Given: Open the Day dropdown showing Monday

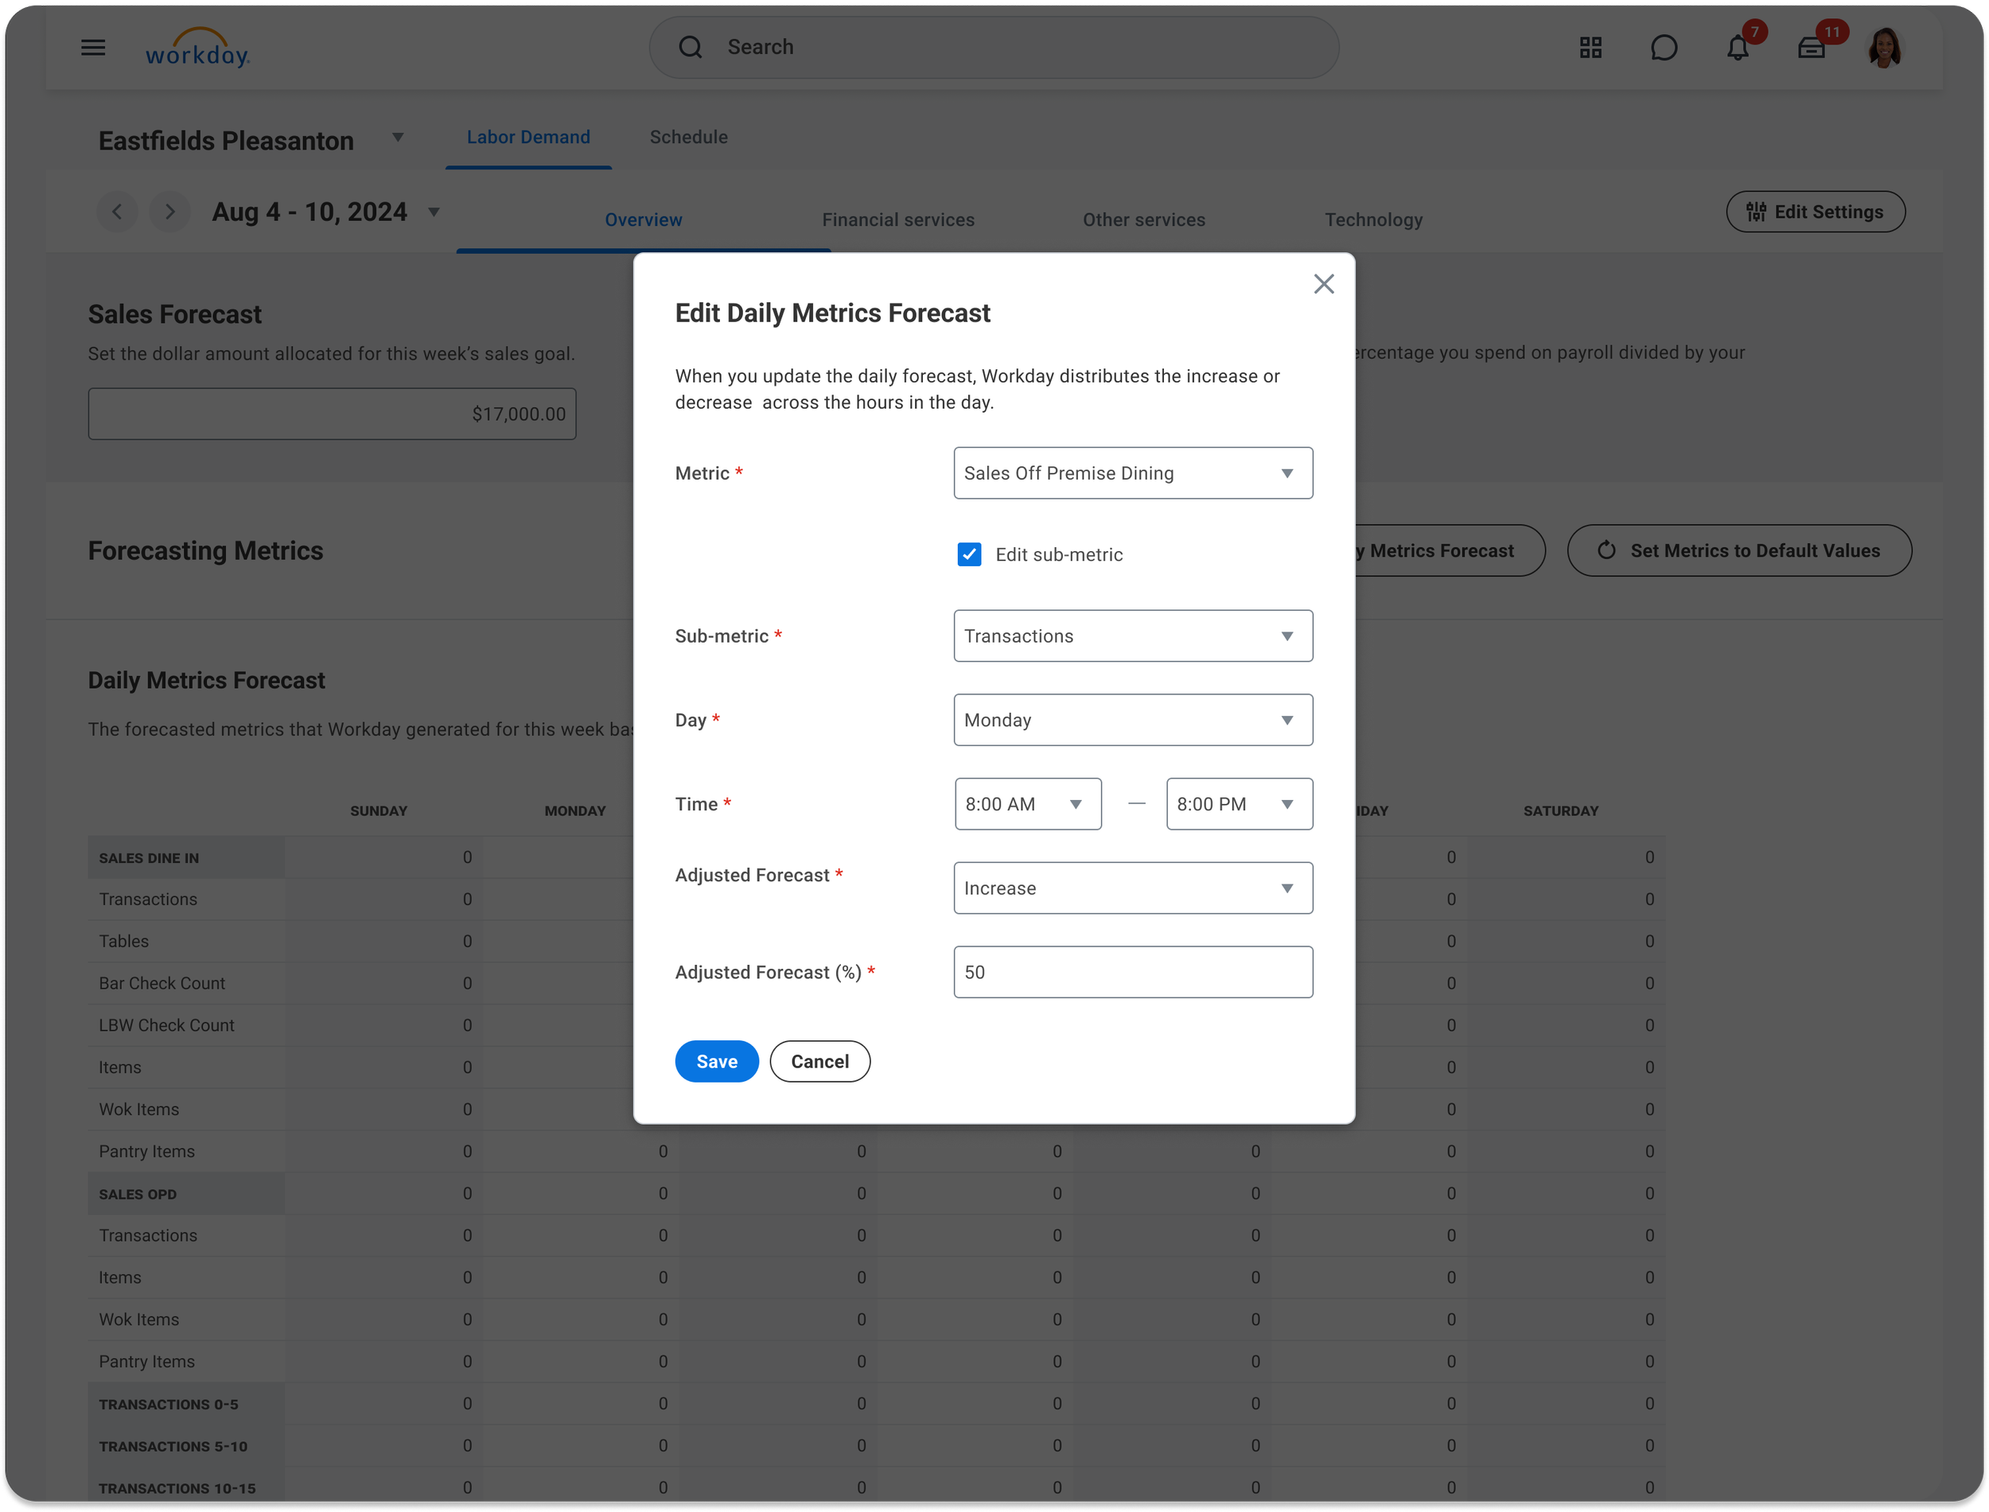Looking at the screenshot, I should (1132, 720).
